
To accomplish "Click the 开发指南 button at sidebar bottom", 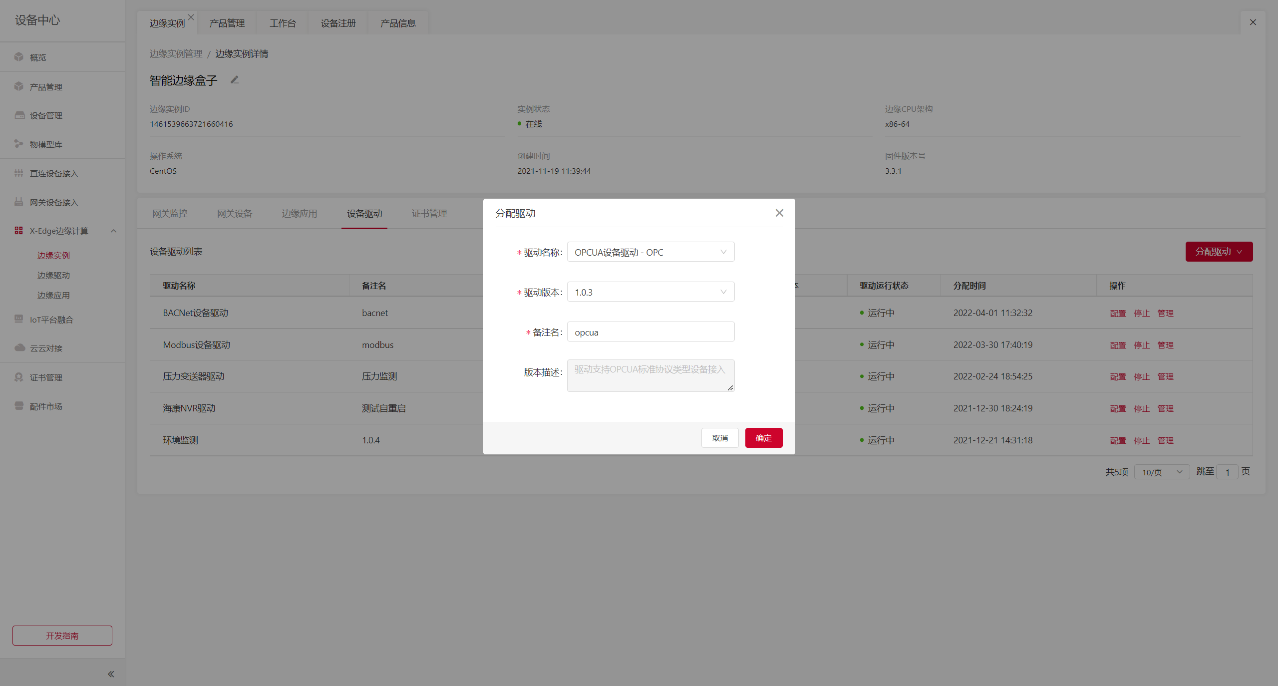I will click(62, 636).
